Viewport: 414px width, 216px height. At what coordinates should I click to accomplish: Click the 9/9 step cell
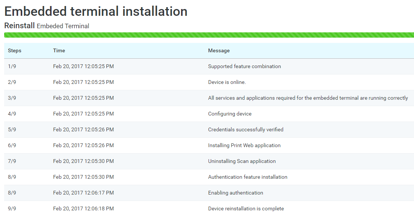12,208
